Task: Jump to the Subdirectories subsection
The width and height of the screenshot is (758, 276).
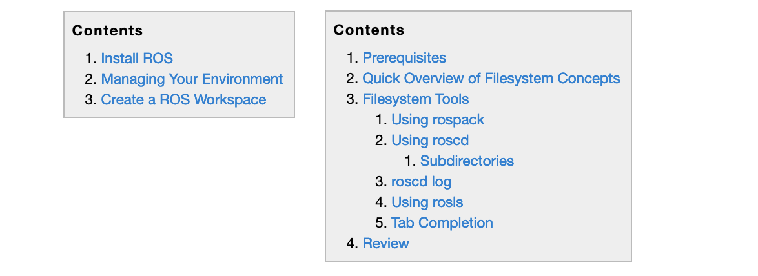Action: pos(467,161)
